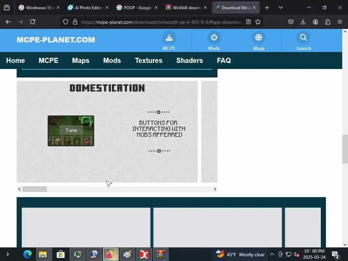Screen dimensions: 348x261
Task: Open the Firefox hamburger menu
Action: click(340, 22)
